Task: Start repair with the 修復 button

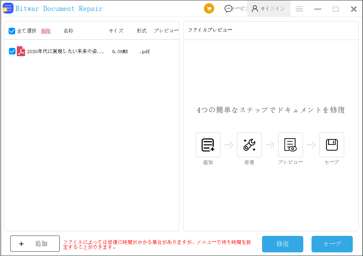Action: (282, 244)
